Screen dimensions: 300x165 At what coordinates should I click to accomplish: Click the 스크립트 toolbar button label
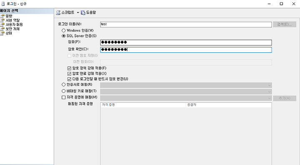[68, 12]
